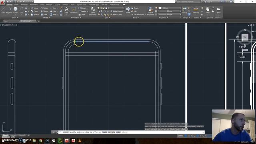The height and width of the screenshot is (144, 256).
Task: Click TOP face of ViewCube
Action: pyautogui.click(x=245, y=37)
